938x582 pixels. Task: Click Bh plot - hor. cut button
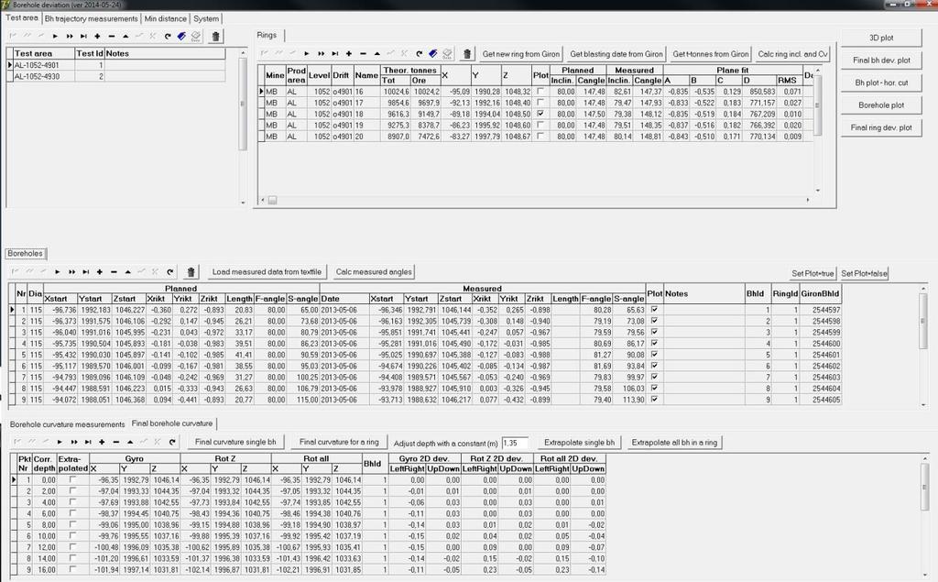click(881, 82)
